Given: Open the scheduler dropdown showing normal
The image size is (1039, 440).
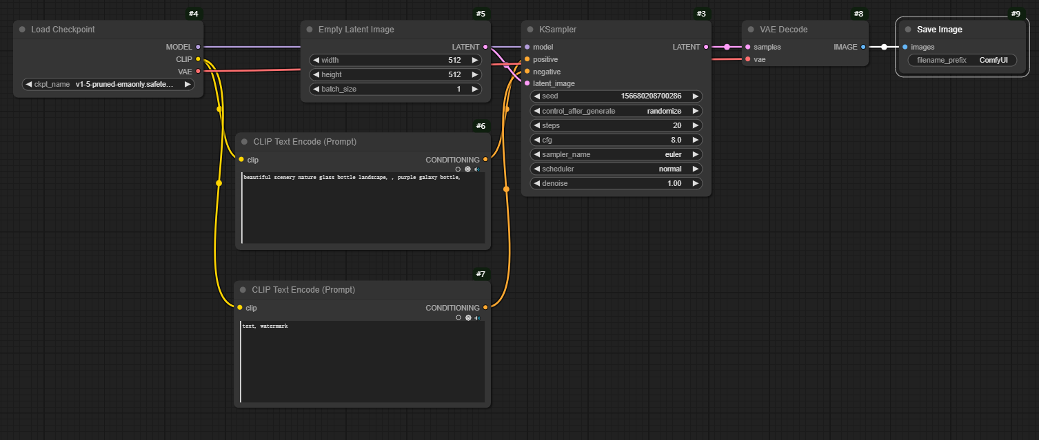Looking at the screenshot, I should point(616,169).
